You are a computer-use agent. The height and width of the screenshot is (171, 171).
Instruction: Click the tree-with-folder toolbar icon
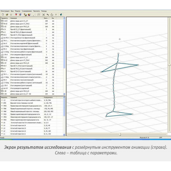click(x=25, y=15)
